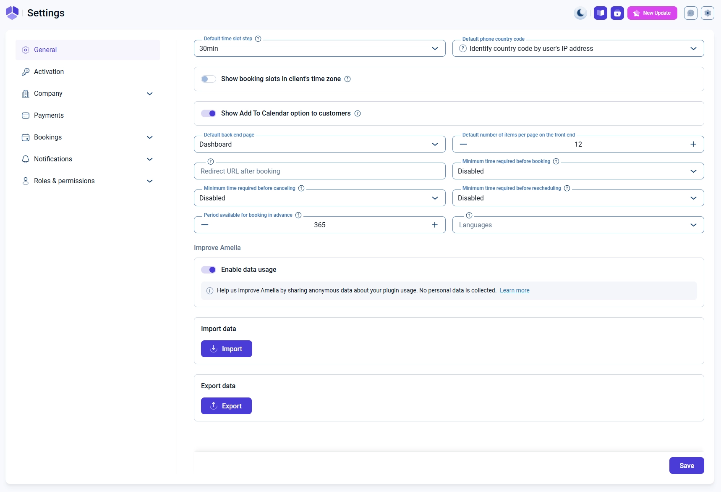Click help icon above Redirect URL field
The height and width of the screenshot is (492, 721).
tap(211, 161)
